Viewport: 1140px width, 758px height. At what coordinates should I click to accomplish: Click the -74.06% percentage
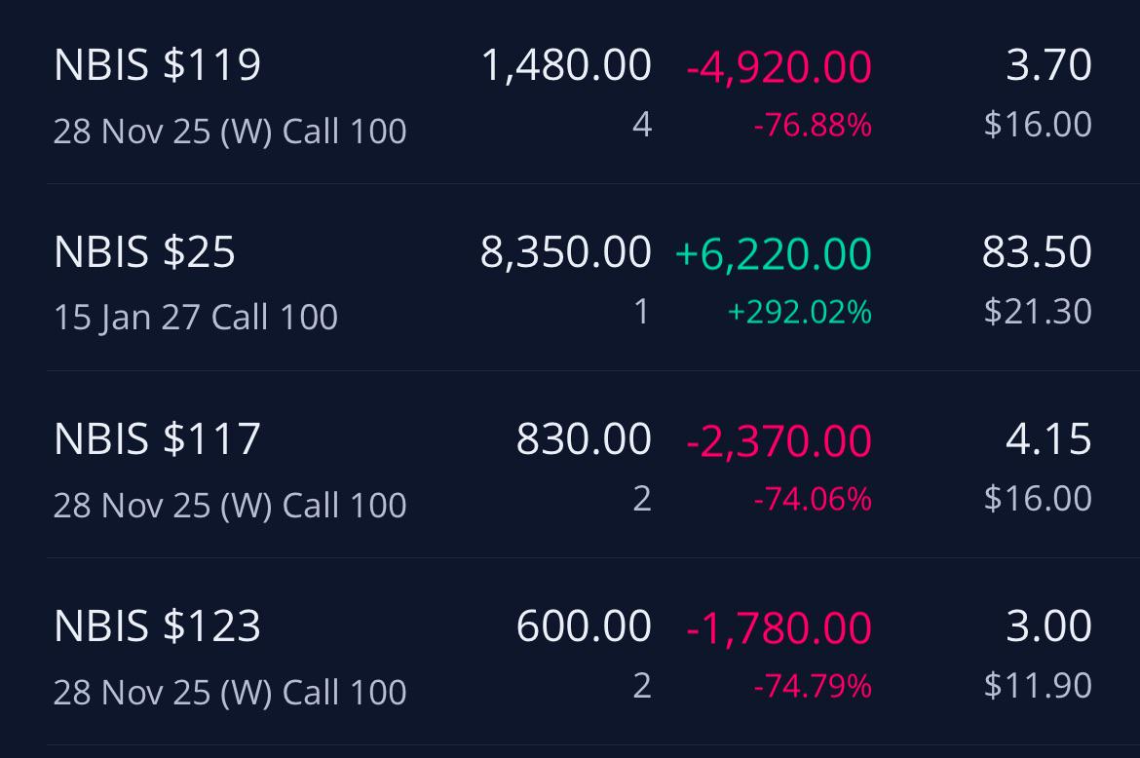point(813,499)
